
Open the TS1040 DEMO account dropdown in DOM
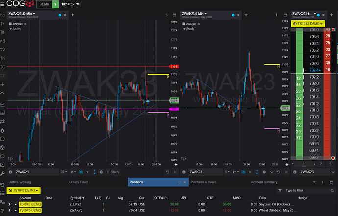point(308,23)
